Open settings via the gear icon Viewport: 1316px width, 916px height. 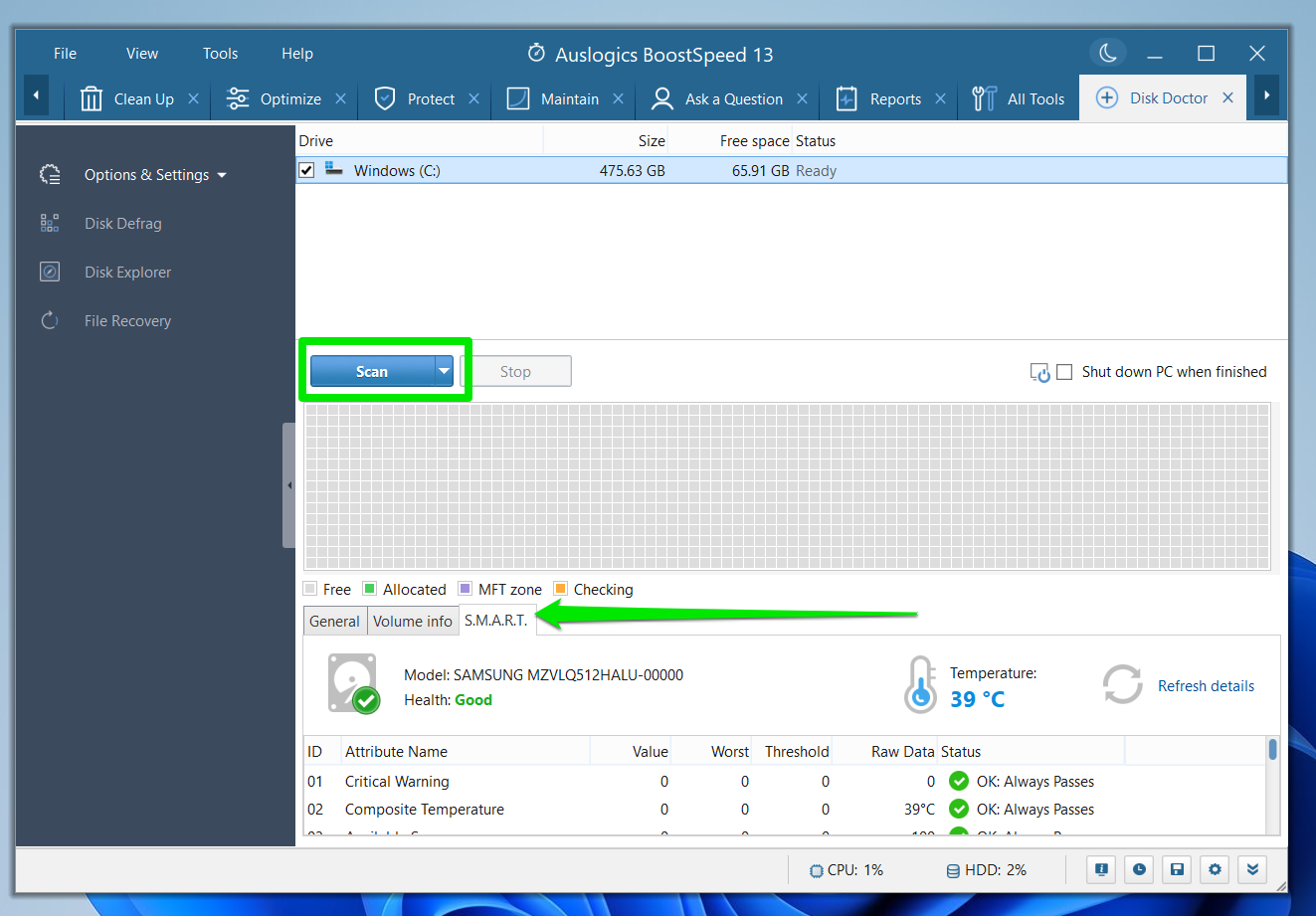coord(1215,869)
